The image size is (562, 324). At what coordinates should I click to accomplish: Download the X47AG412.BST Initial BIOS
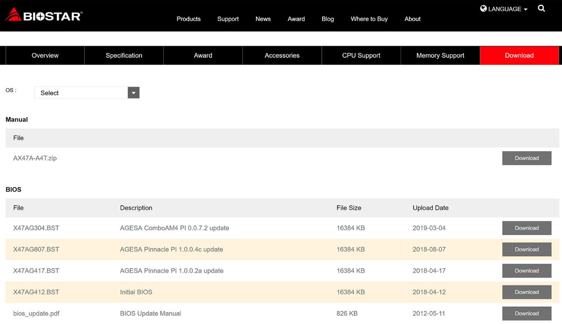pyautogui.click(x=527, y=292)
